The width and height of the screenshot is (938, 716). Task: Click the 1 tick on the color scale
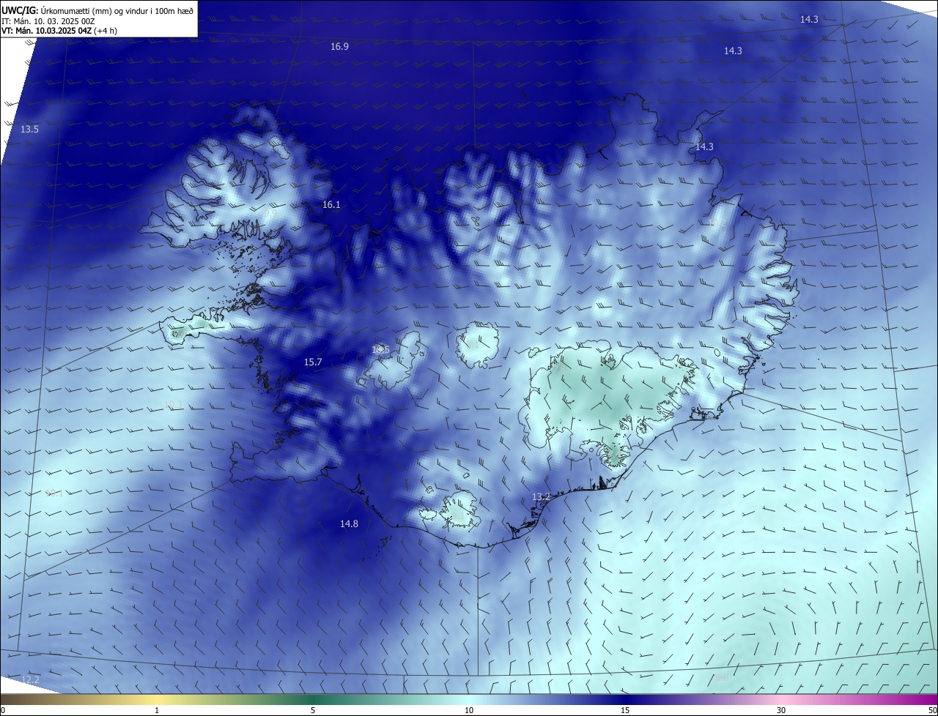click(x=157, y=710)
